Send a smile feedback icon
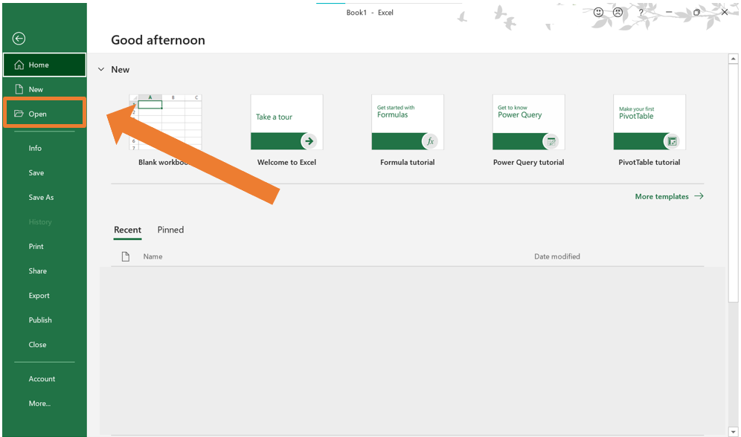Image resolution: width=741 pixels, height=437 pixels. pos(598,13)
